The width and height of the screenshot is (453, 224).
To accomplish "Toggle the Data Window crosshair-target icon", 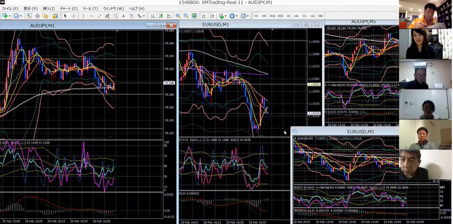I will [37, 16].
